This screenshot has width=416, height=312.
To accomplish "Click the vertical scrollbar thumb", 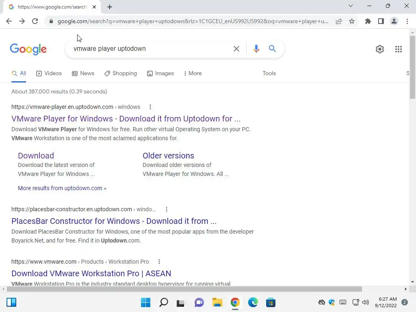I will [x=412, y=67].
